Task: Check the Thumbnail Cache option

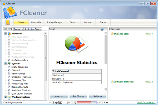Action: point(9,54)
